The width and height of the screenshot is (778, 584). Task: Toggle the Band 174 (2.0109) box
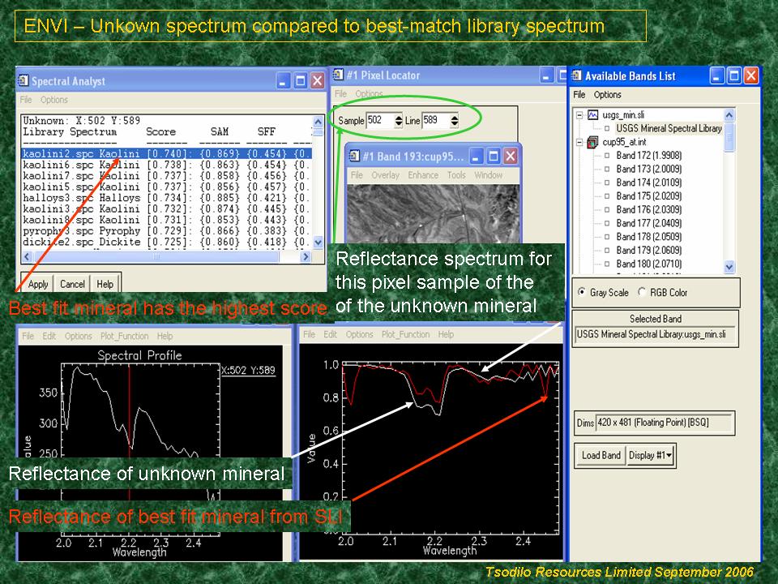[x=606, y=182]
